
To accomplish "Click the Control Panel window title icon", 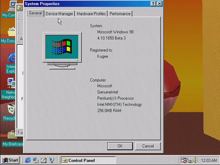I will [x=20, y=8].
